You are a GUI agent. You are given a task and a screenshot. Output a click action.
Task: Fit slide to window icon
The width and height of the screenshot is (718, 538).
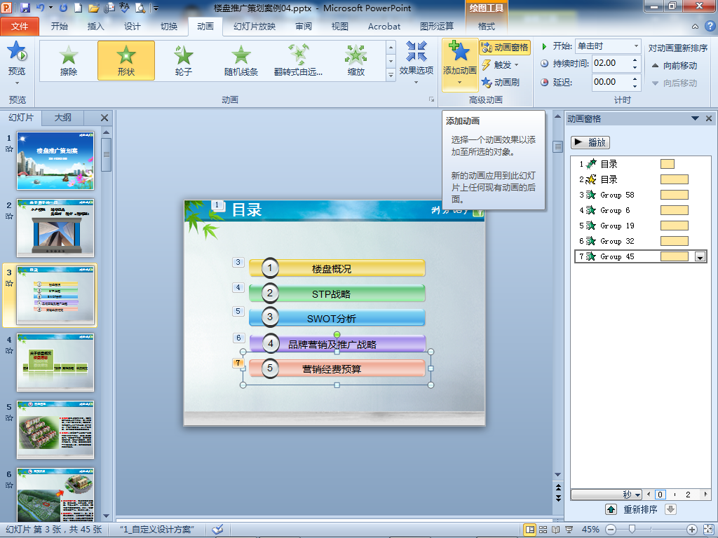708,530
